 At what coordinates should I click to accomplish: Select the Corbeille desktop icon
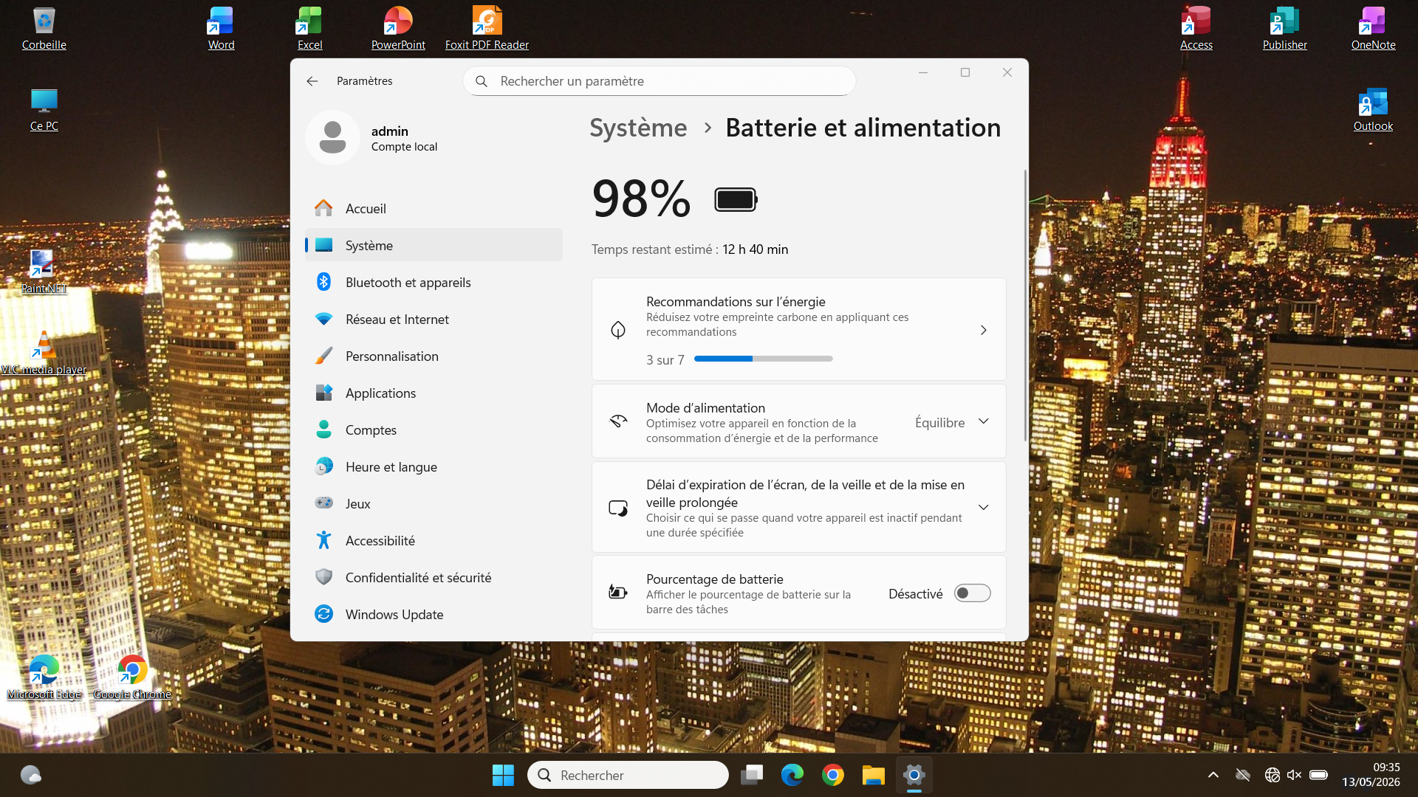click(x=44, y=28)
